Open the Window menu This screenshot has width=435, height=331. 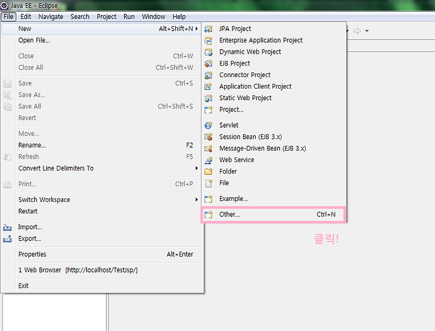(x=153, y=17)
